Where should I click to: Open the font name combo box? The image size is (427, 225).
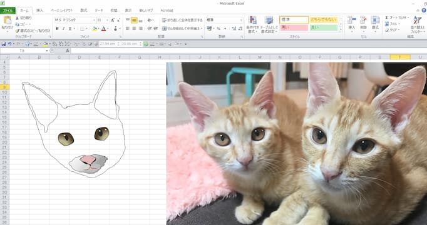pos(75,20)
